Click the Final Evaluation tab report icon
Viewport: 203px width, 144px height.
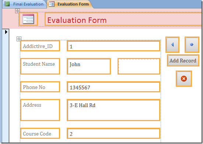click(x=7, y=4)
